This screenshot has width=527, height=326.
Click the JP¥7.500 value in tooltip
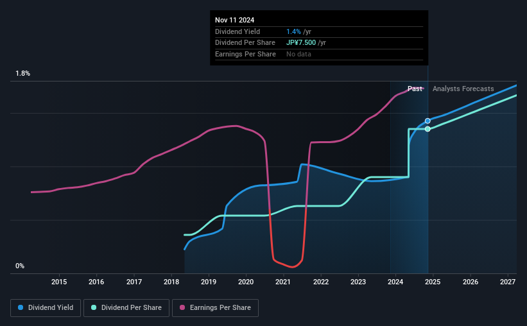point(301,43)
